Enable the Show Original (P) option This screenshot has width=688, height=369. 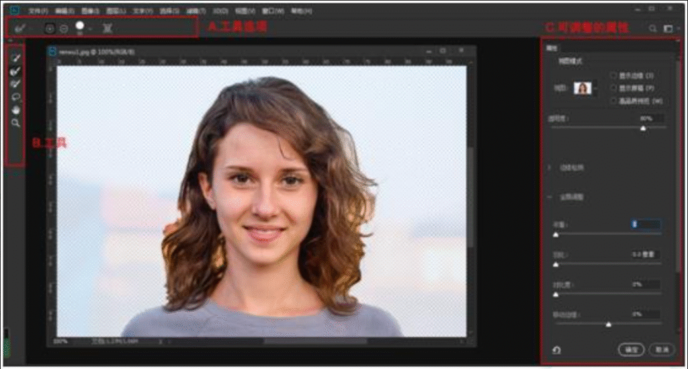coord(614,88)
